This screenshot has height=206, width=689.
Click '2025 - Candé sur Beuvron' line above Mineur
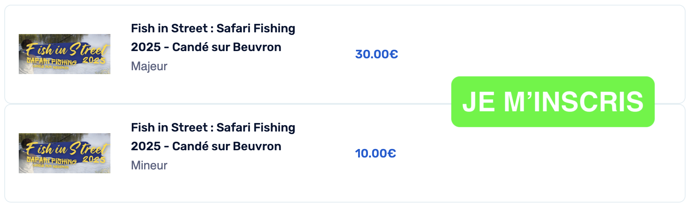tap(206, 146)
